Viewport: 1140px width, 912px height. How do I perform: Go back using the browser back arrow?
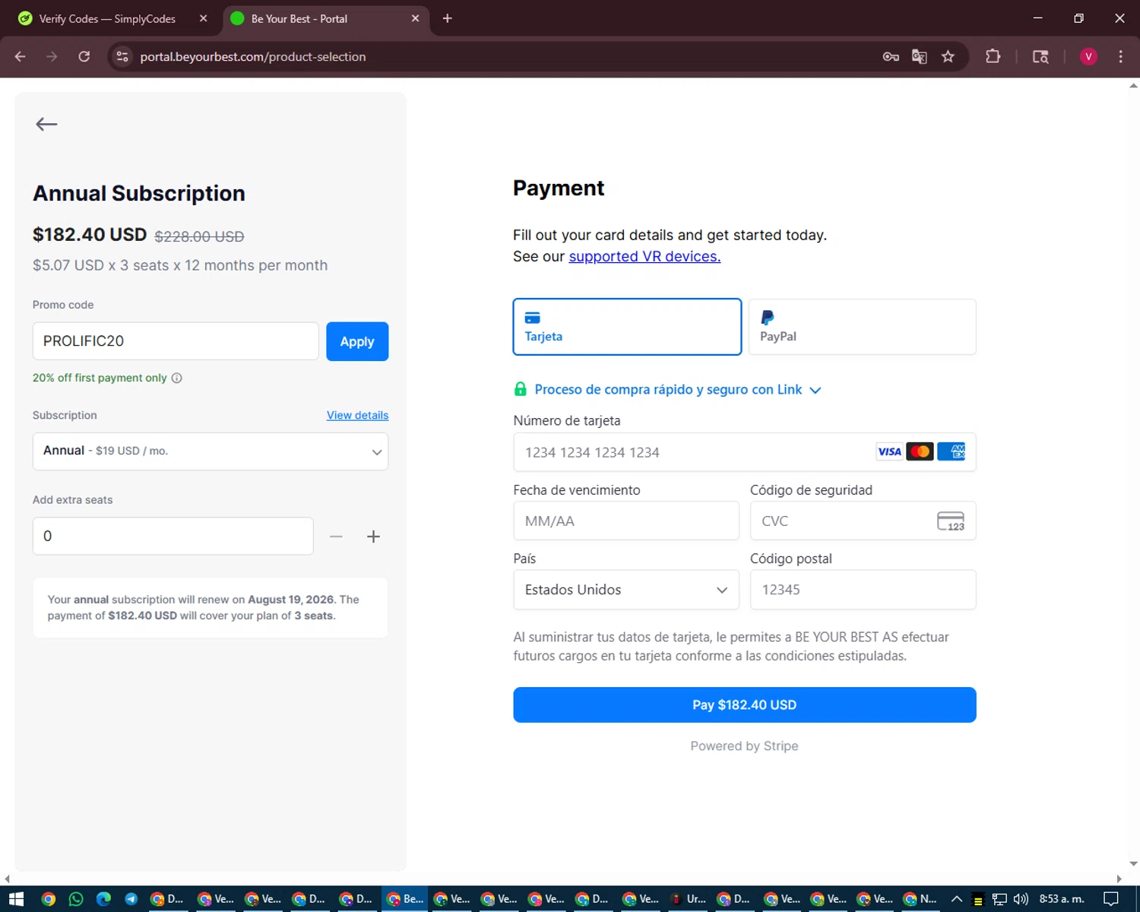click(21, 56)
